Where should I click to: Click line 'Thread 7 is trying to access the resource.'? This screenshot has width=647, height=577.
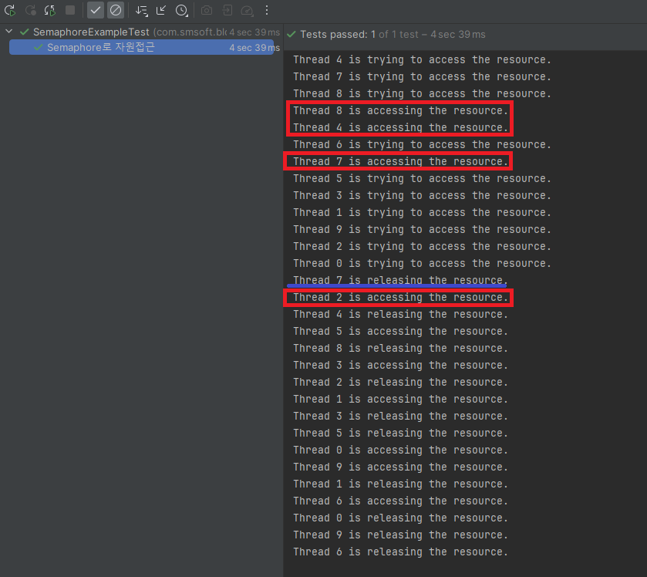422,77
